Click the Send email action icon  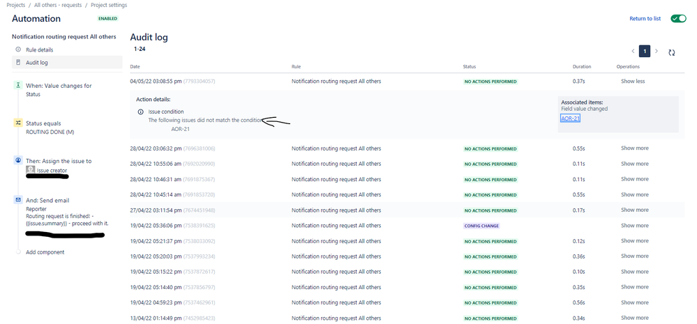coord(18,200)
